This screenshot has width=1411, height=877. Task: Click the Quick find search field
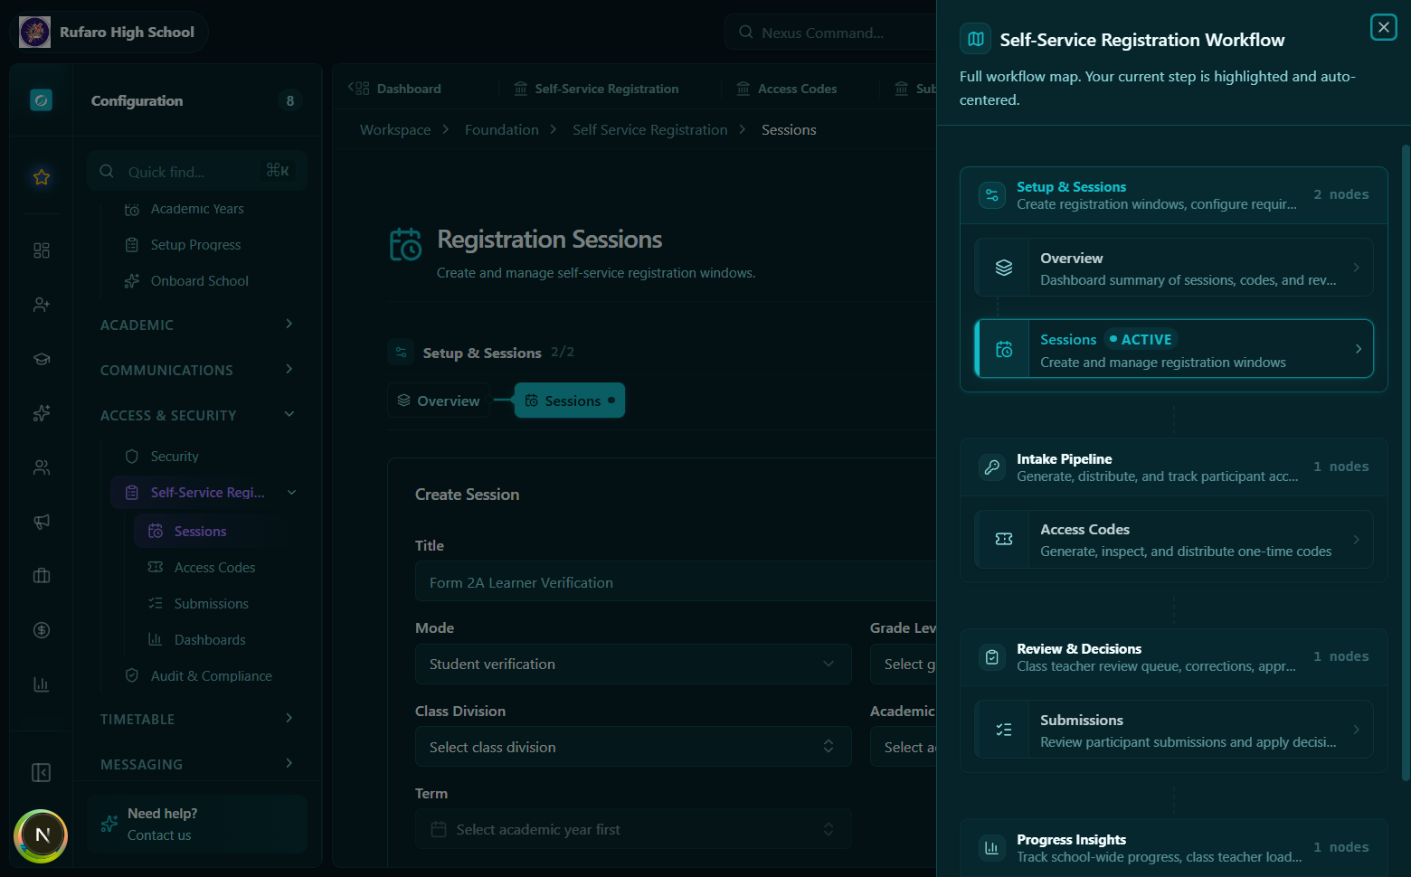click(197, 171)
